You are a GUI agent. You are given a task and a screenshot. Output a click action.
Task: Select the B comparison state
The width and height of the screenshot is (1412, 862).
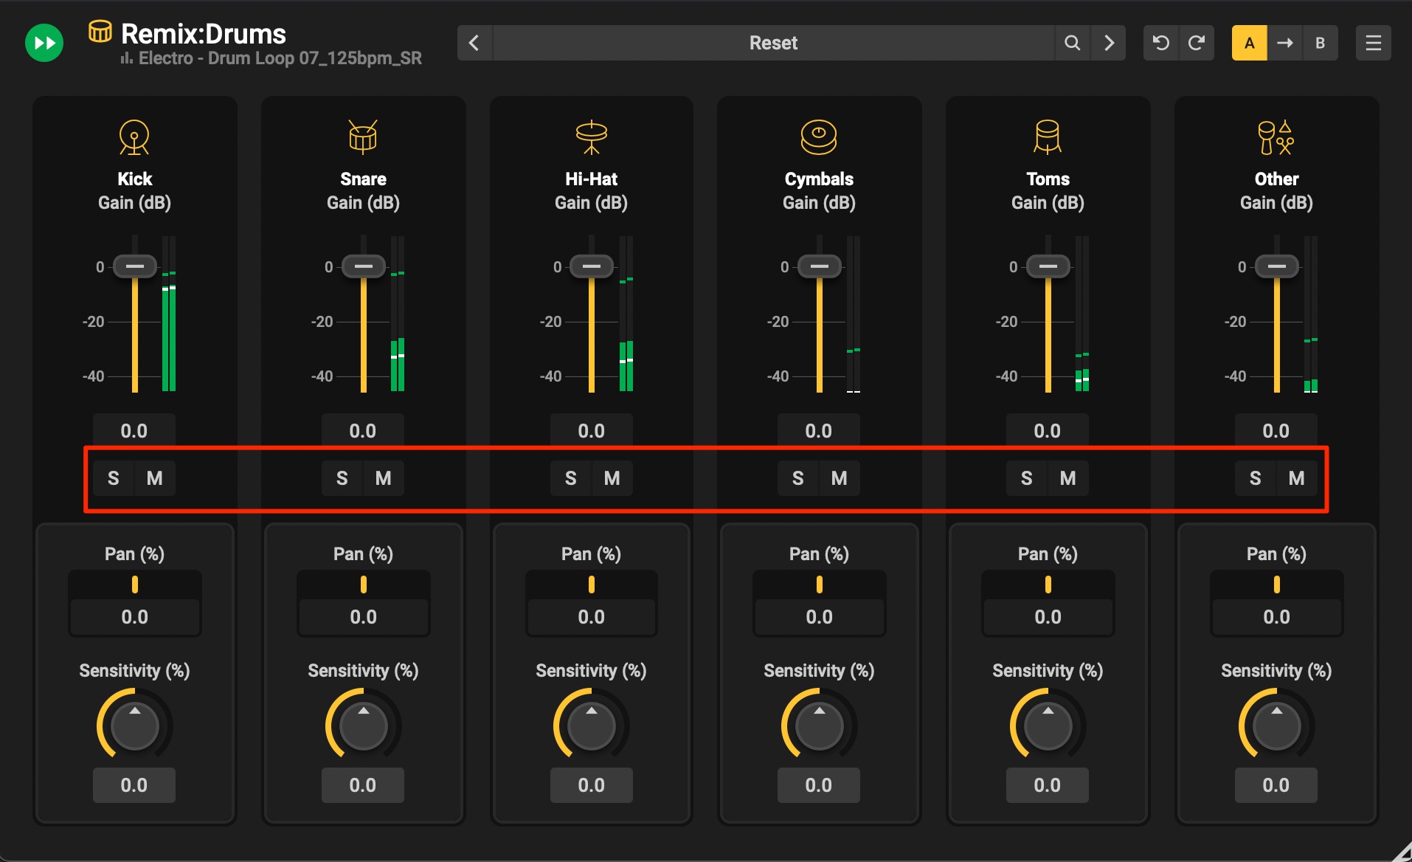[x=1321, y=43]
